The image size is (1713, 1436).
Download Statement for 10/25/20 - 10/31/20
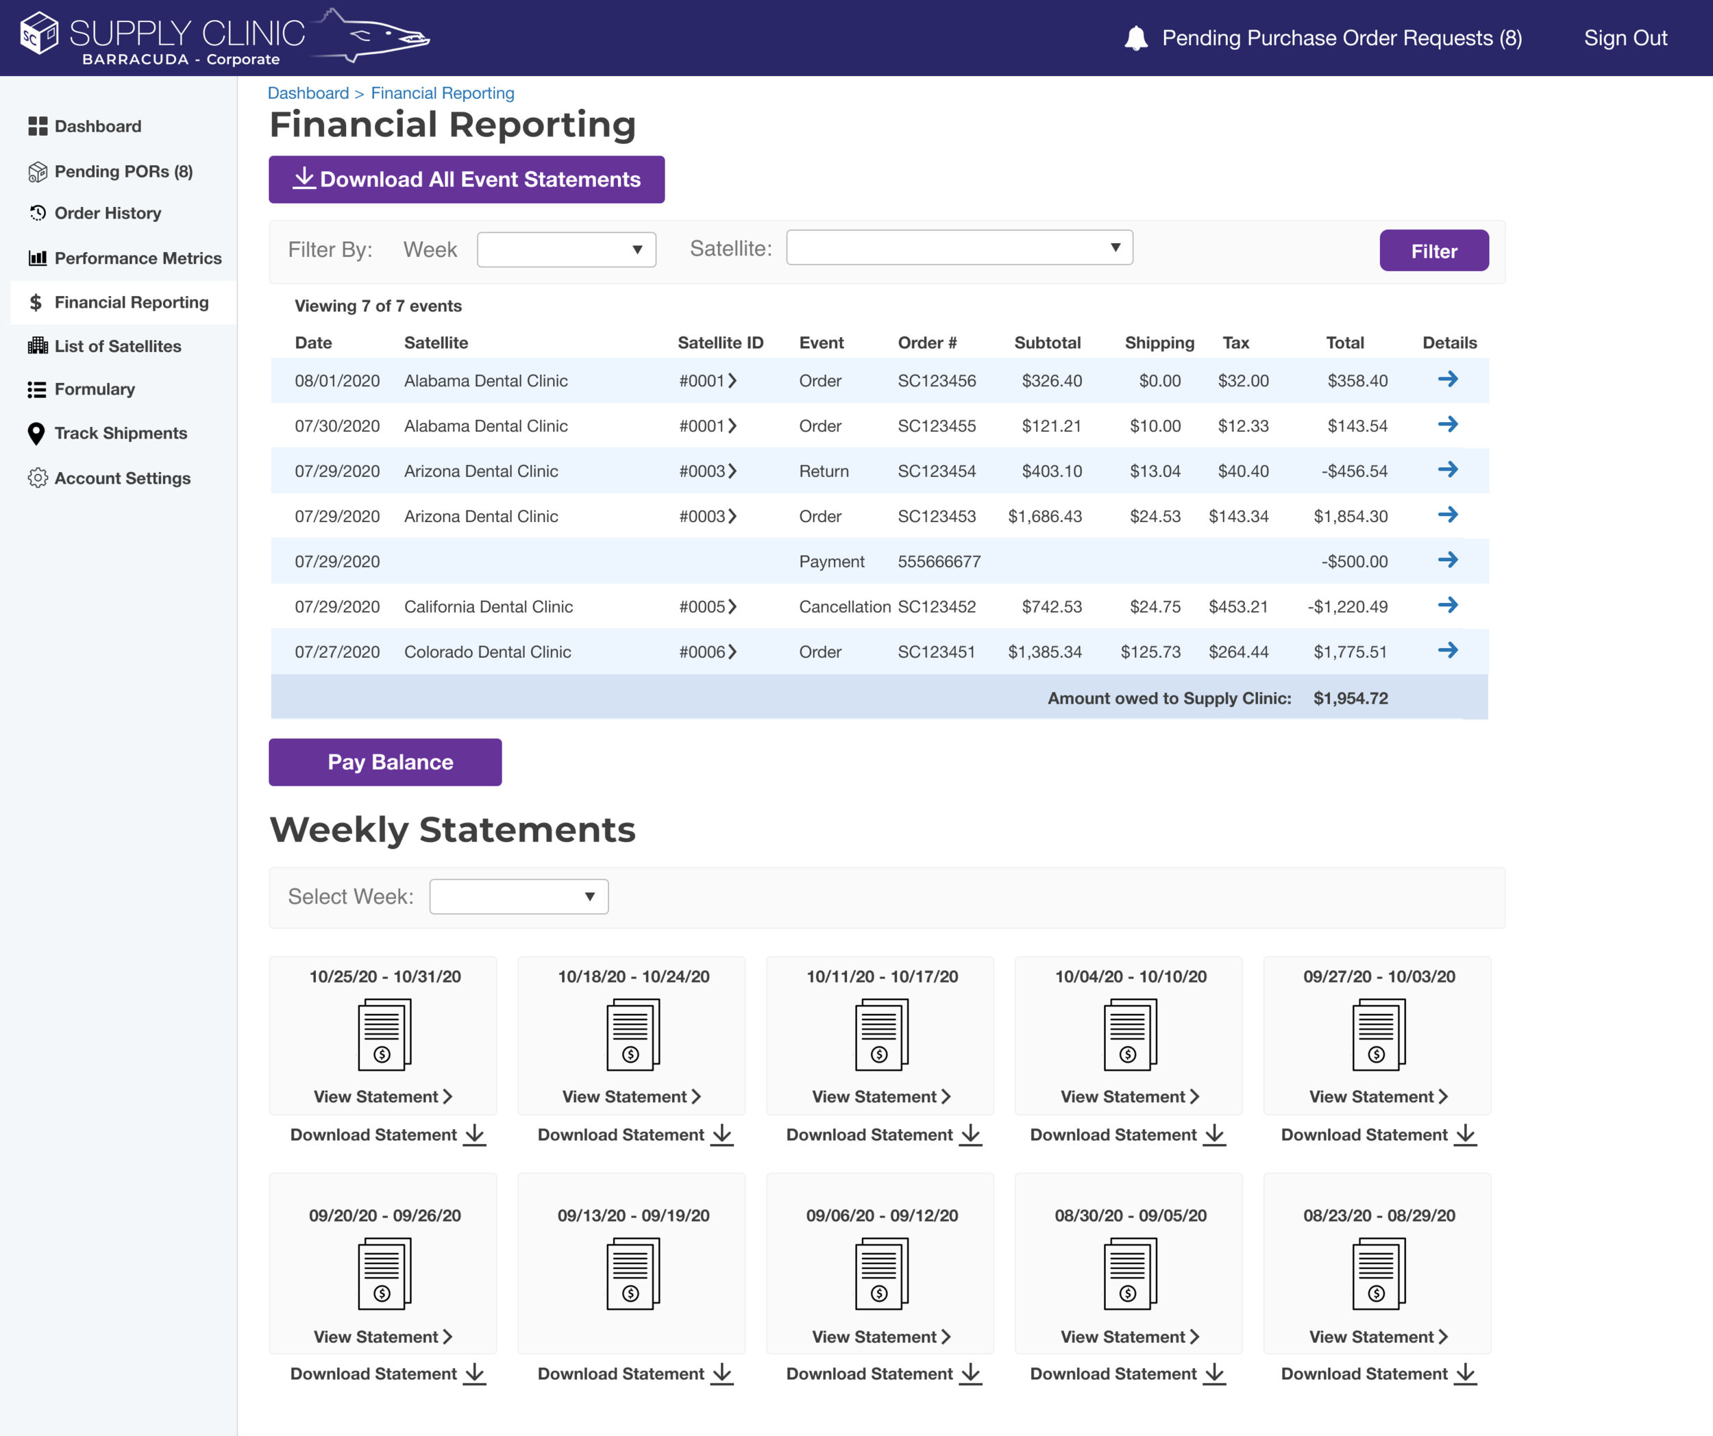(387, 1135)
